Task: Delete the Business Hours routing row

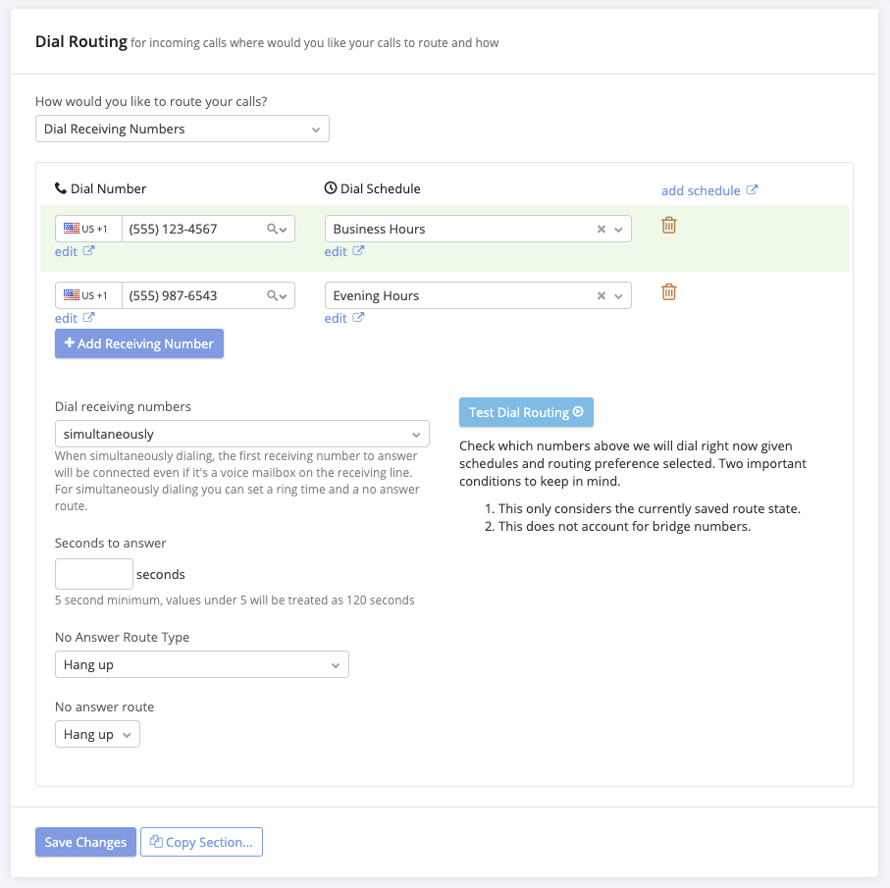Action: point(668,225)
